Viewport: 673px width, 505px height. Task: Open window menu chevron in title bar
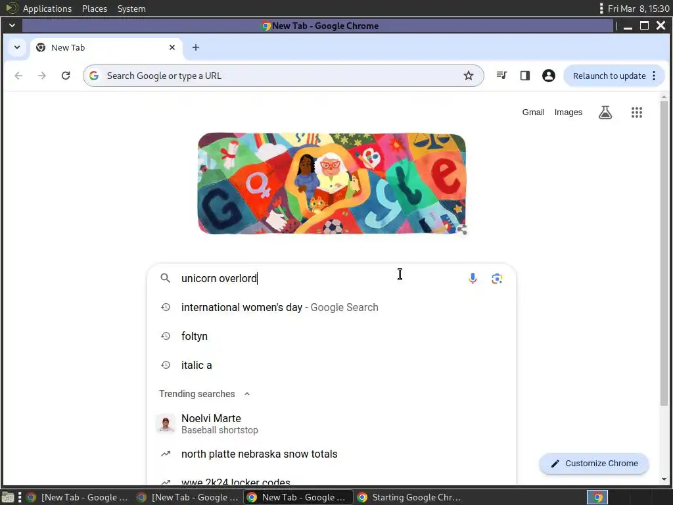pos(12,26)
